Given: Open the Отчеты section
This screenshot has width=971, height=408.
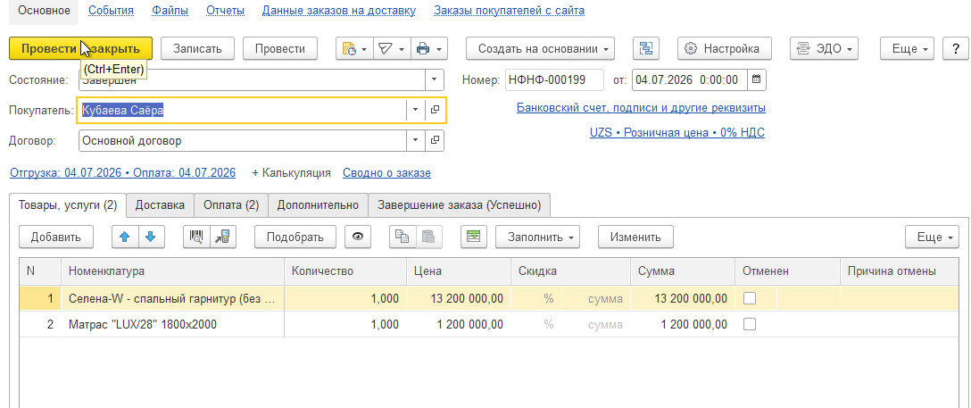Looking at the screenshot, I should pyautogui.click(x=225, y=11).
